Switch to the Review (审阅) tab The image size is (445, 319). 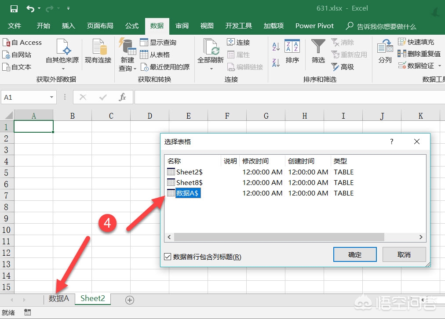point(182,26)
